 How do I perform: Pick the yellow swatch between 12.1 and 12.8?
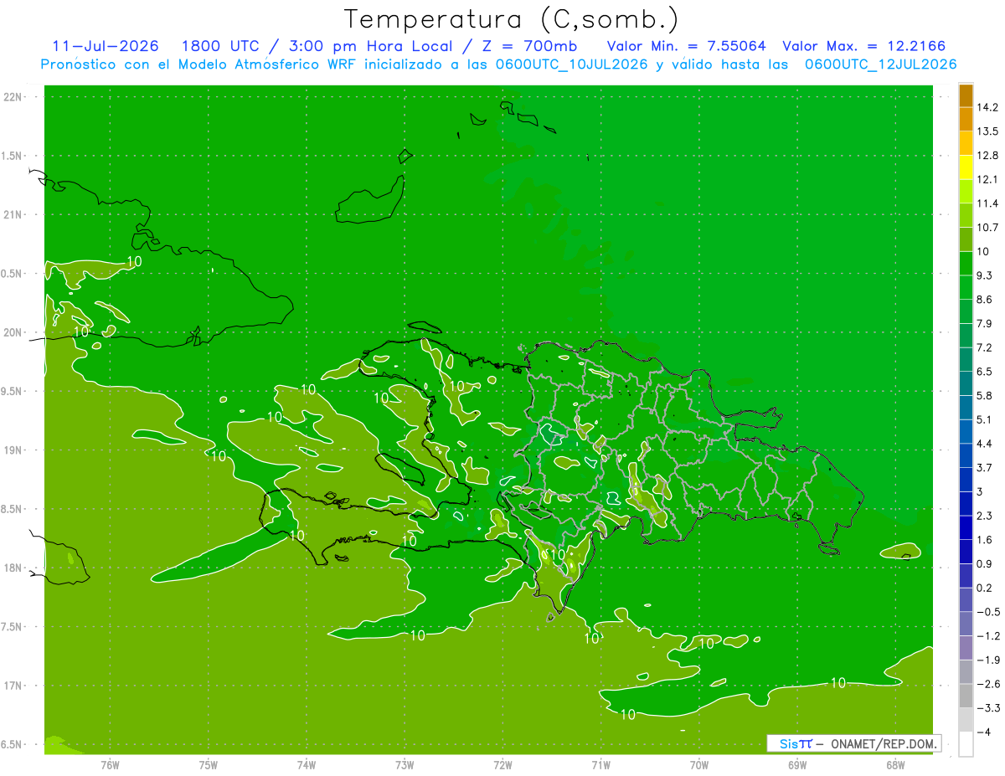point(966,168)
